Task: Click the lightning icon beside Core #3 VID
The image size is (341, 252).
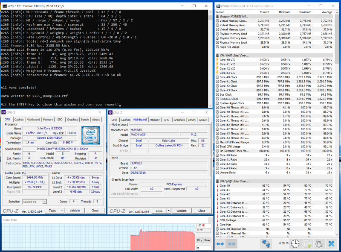Action: (x=217, y=73)
